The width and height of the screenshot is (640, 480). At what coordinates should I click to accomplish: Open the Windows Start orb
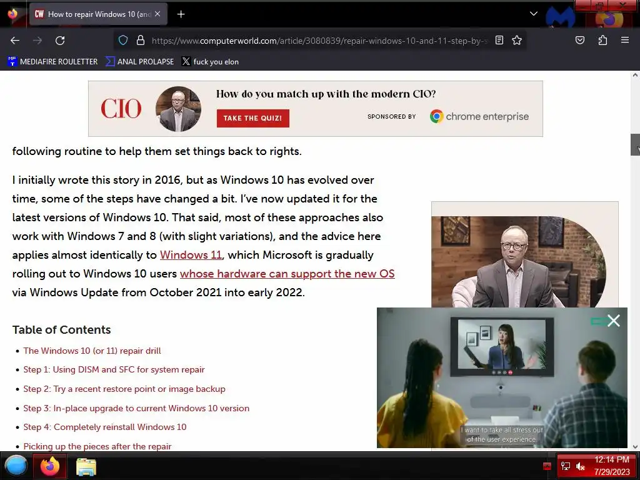tap(16, 466)
